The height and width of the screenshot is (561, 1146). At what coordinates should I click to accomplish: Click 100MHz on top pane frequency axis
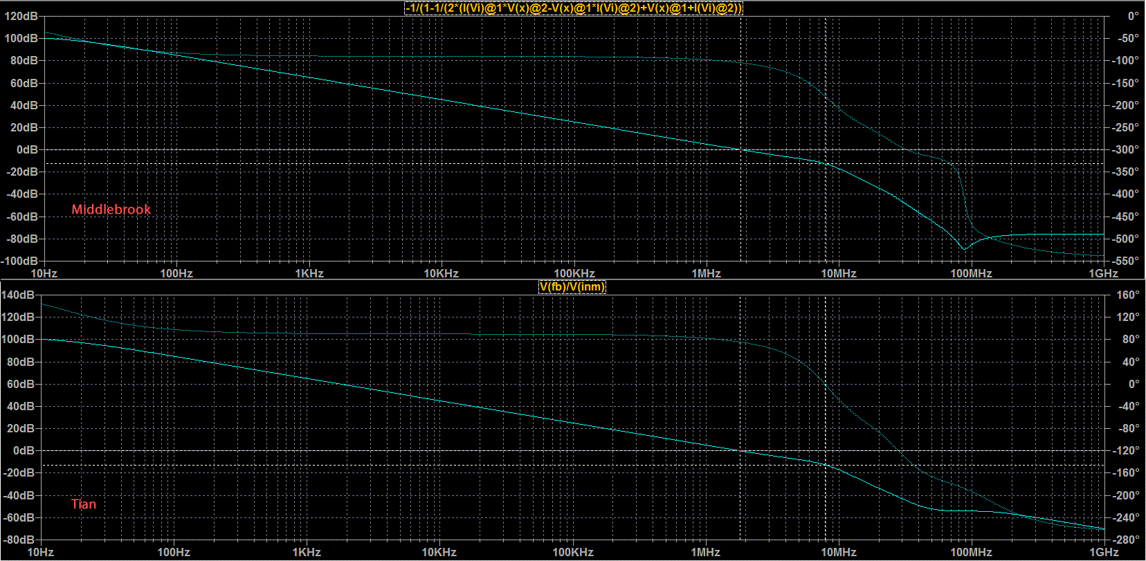pos(971,273)
